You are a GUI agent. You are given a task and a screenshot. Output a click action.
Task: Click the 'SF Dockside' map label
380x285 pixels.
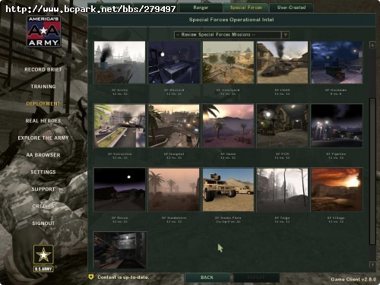[x=336, y=90]
